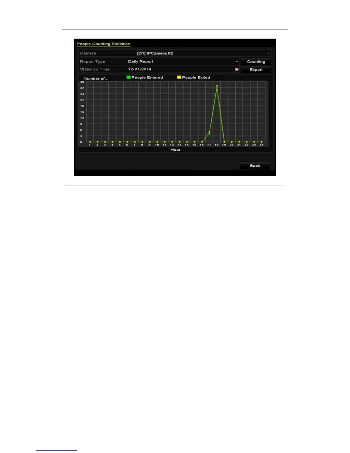Select the People Counting Statistics tab
Viewport: 350px width, 453px height.
(x=103, y=44)
